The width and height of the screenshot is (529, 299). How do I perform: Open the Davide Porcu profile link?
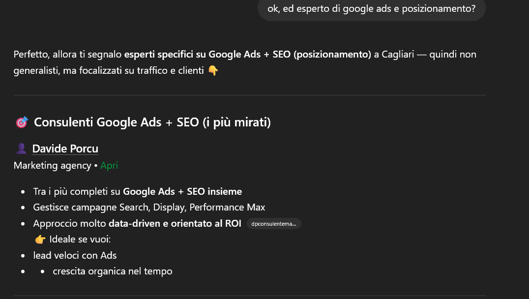65,148
